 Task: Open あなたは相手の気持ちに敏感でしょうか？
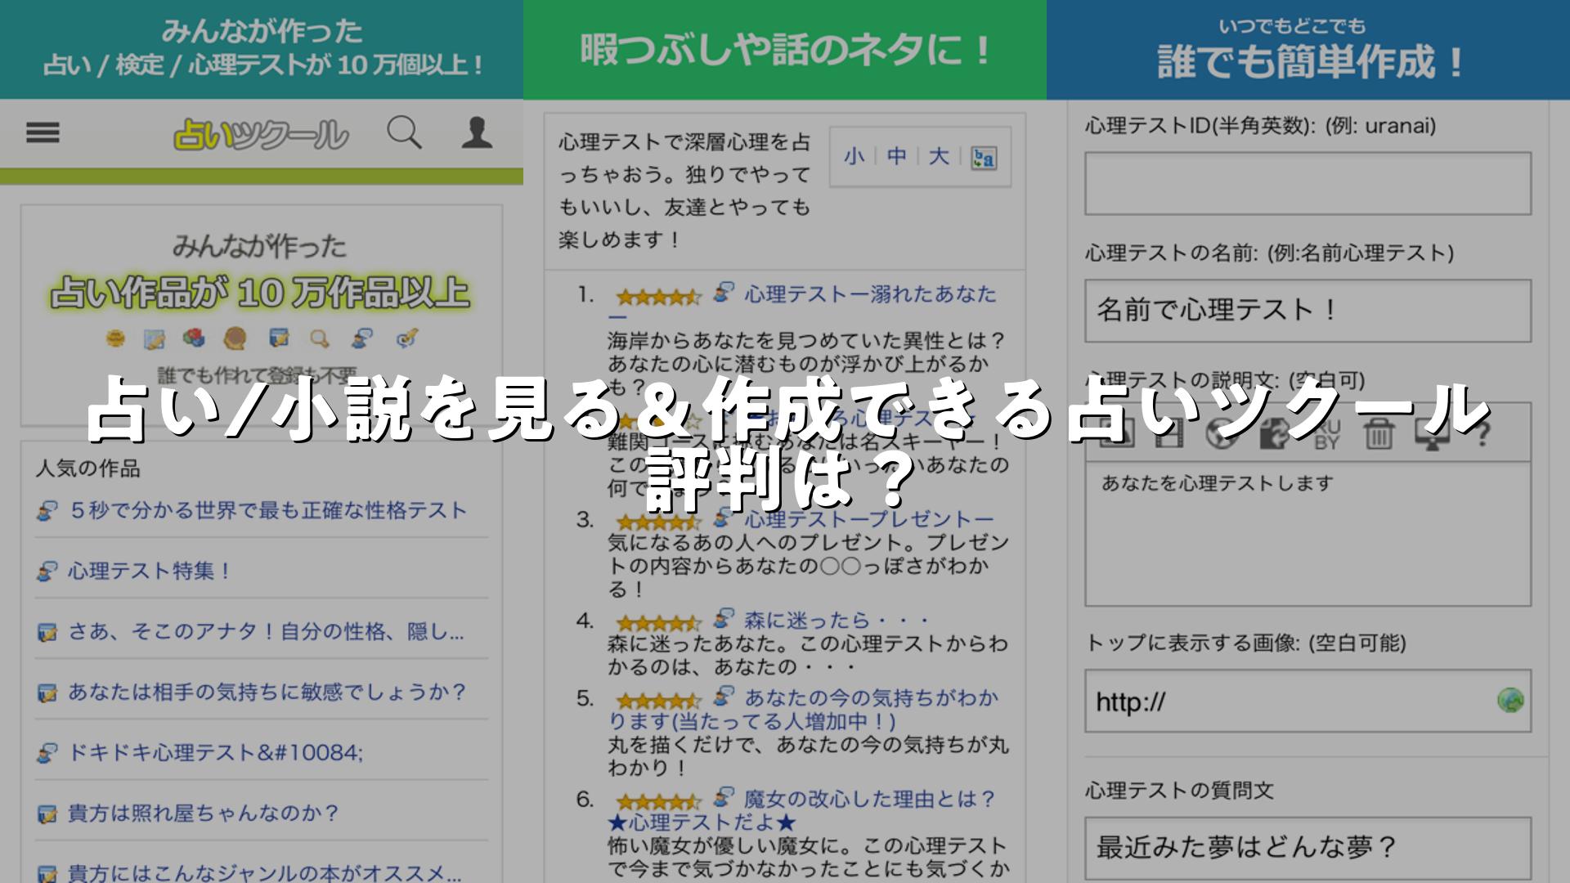click(x=267, y=692)
